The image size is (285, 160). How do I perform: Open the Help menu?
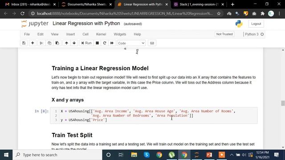(138, 34)
